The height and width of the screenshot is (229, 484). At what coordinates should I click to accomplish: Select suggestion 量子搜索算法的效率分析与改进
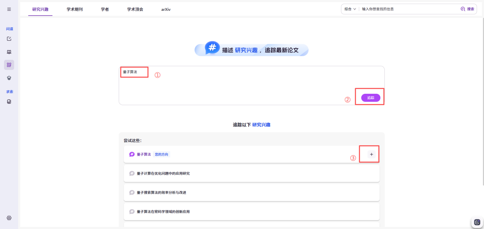point(252,193)
